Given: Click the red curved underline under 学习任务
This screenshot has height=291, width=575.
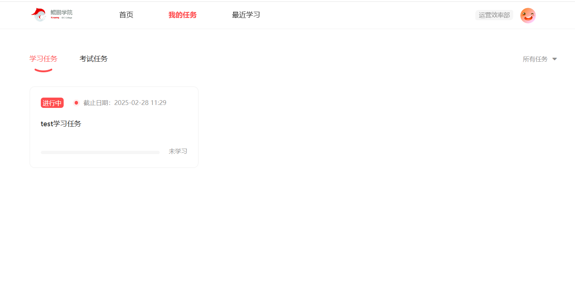Looking at the screenshot, I should [43, 70].
